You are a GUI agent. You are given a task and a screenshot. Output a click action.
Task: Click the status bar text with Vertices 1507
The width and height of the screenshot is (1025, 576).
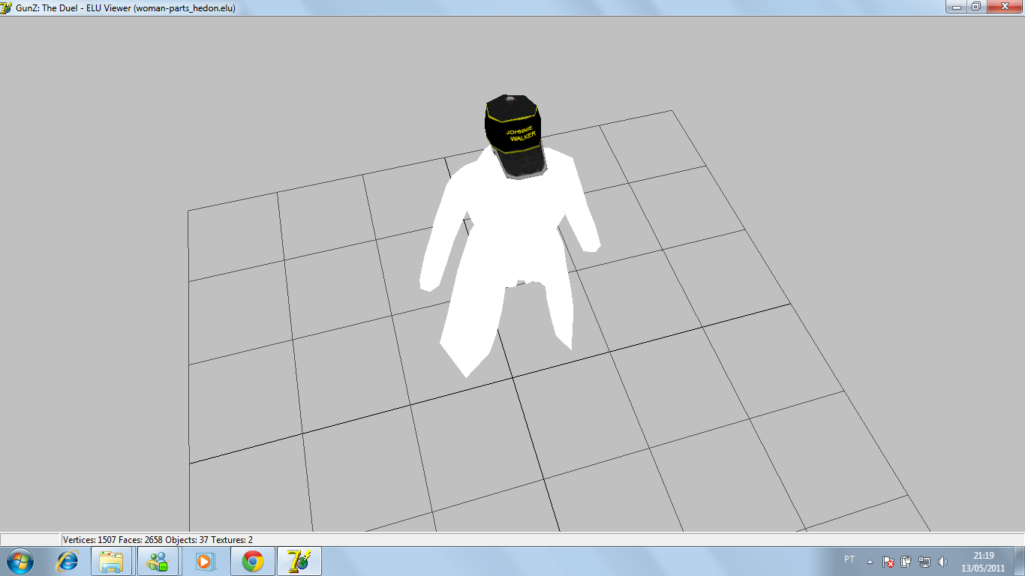(158, 539)
